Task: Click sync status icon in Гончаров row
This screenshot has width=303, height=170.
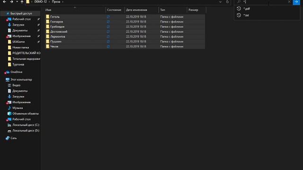Action: coord(108,22)
